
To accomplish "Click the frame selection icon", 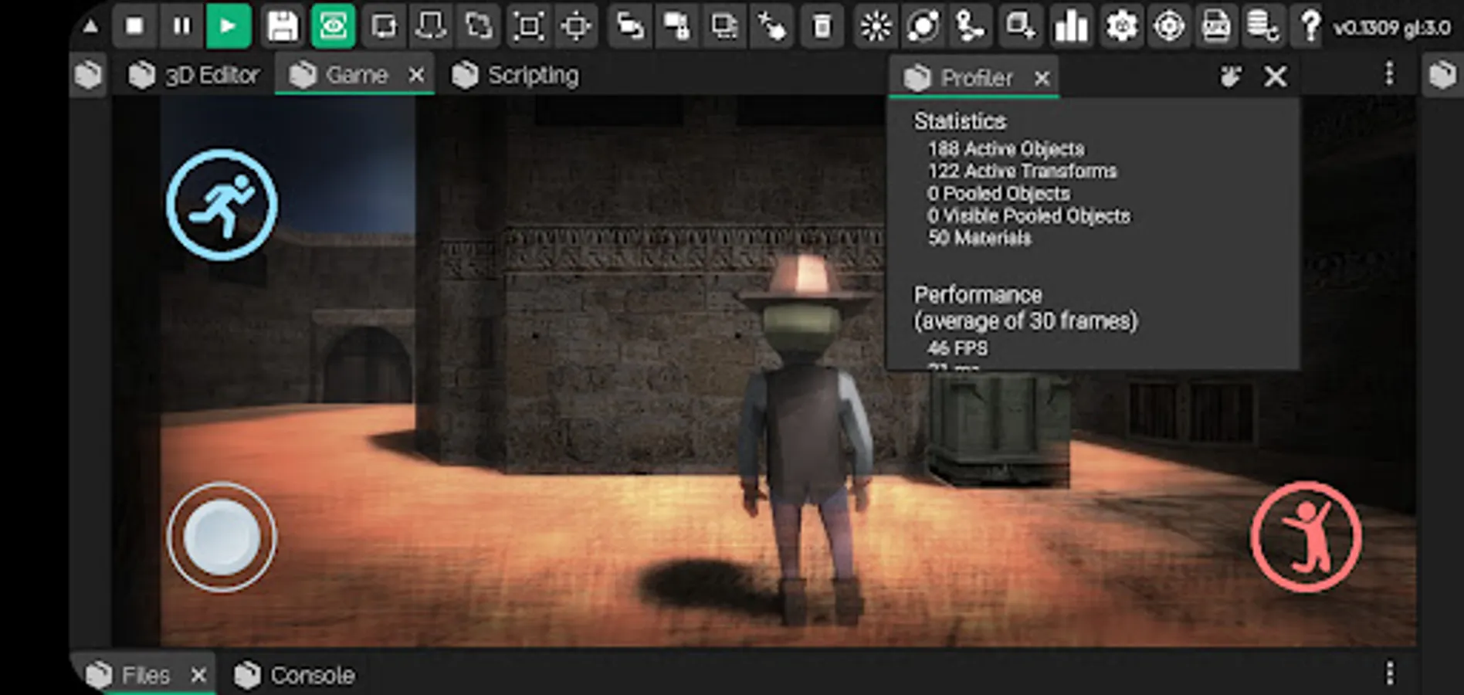I will tap(529, 26).
